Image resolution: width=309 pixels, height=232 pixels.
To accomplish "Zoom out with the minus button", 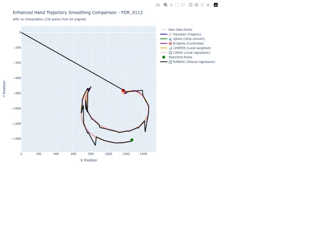I will point(196,5).
